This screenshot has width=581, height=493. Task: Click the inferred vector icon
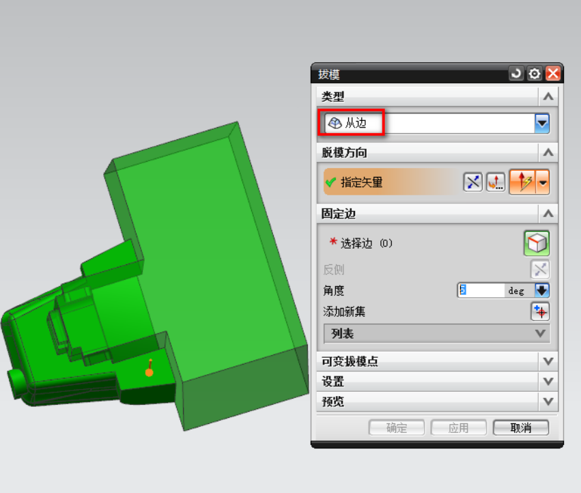pos(522,182)
